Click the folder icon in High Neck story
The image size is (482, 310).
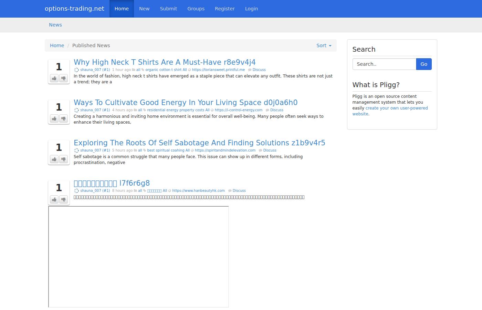click(x=134, y=70)
